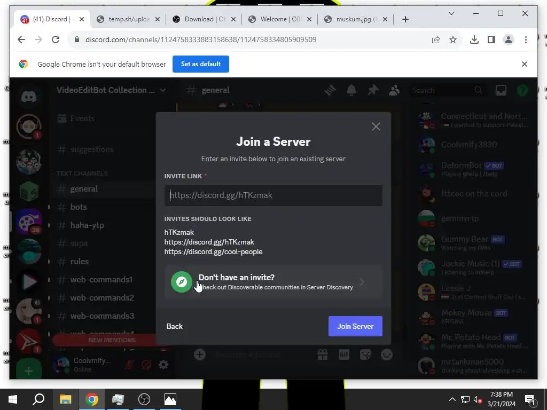Image resolution: width=547 pixels, height=410 pixels.
Task: Open the GIF picker
Action: pyautogui.click(x=344, y=355)
